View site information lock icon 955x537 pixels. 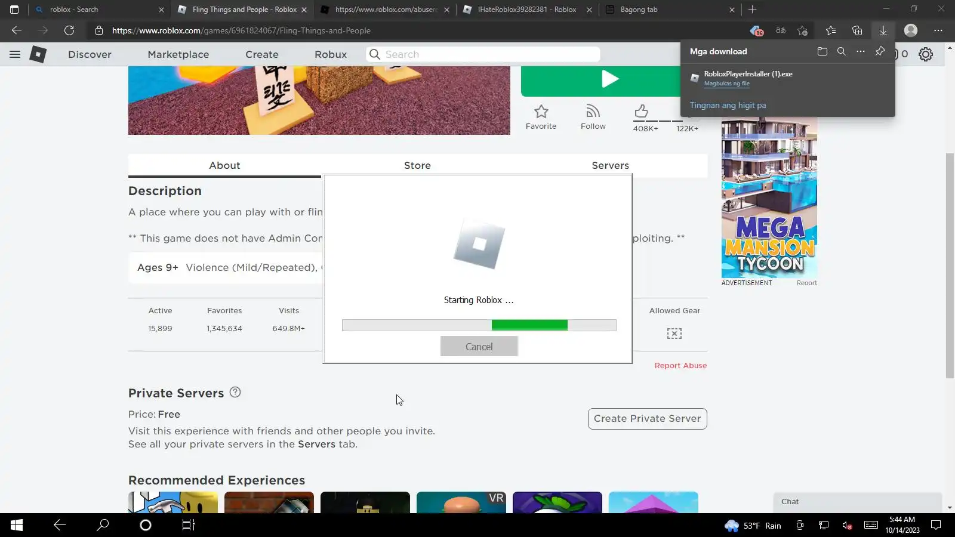click(99, 30)
